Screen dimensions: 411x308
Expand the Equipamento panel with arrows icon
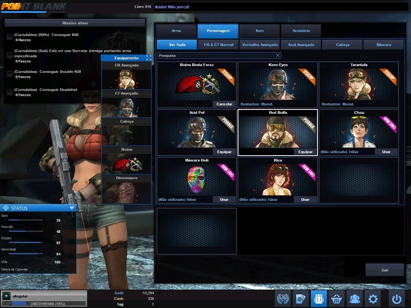pos(149,58)
